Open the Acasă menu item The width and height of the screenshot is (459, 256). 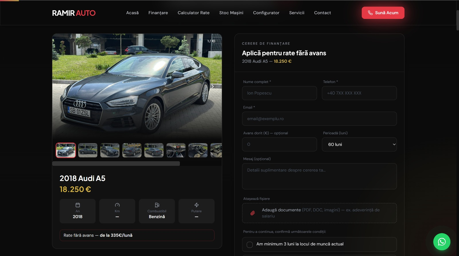[x=132, y=13]
